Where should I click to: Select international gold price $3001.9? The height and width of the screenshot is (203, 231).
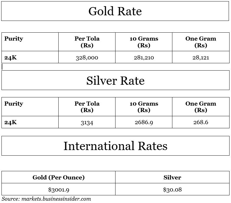tap(59, 189)
